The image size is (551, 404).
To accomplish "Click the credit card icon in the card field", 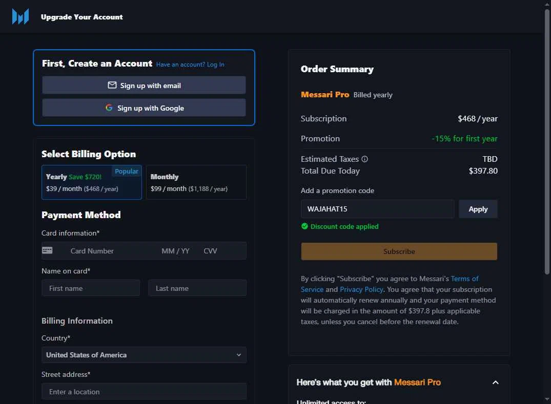I will 47,250.
